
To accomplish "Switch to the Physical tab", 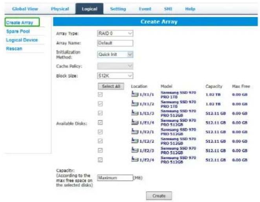I will 60,9.
